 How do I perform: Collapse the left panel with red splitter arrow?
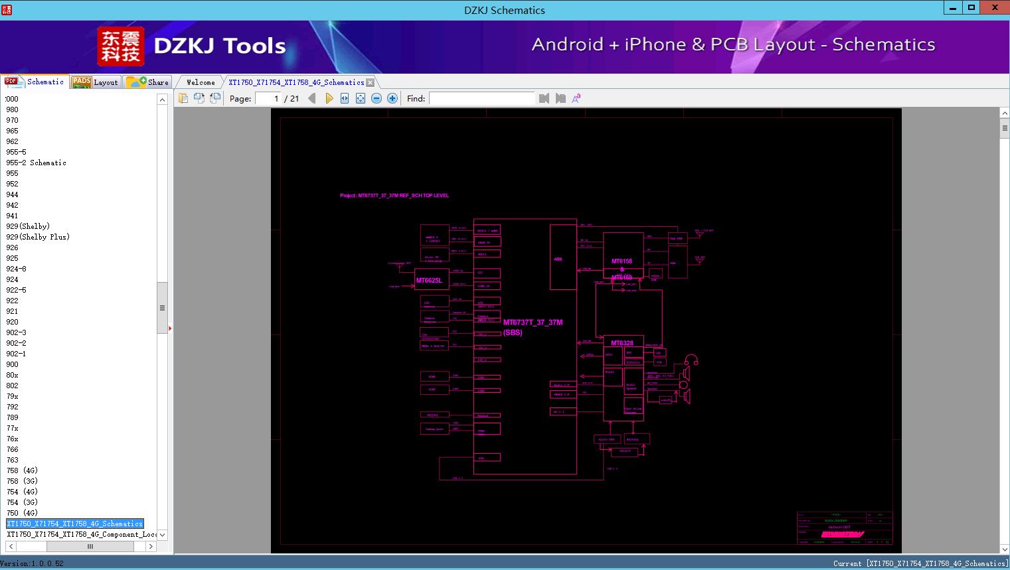coord(170,328)
